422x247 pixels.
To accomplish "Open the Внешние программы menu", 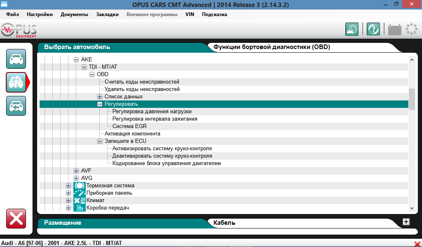I will 152,14.
